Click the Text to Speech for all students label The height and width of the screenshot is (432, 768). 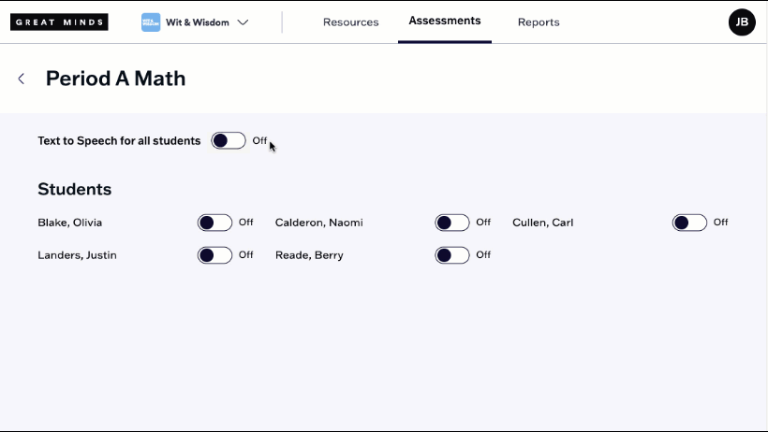click(119, 141)
